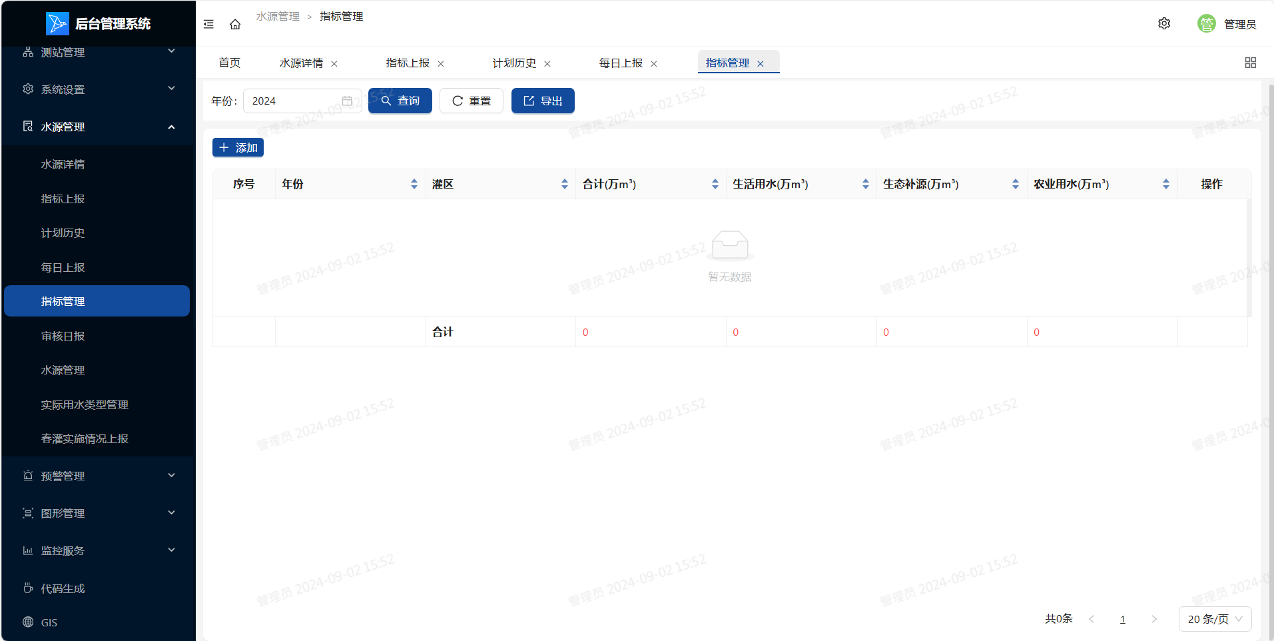Viewport: 1274px width, 641px height.
Task: Click the 管理员 username text
Action: point(1240,24)
